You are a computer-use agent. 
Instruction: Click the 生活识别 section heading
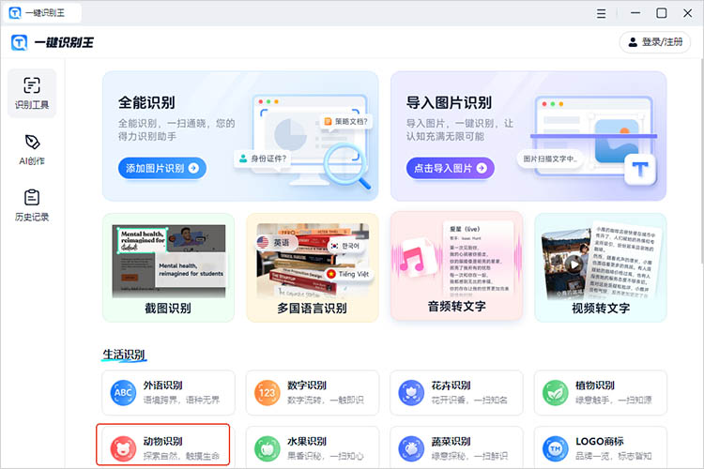(124, 355)
